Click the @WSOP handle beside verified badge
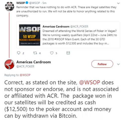 pyautogui.click(x=34, y=3)
